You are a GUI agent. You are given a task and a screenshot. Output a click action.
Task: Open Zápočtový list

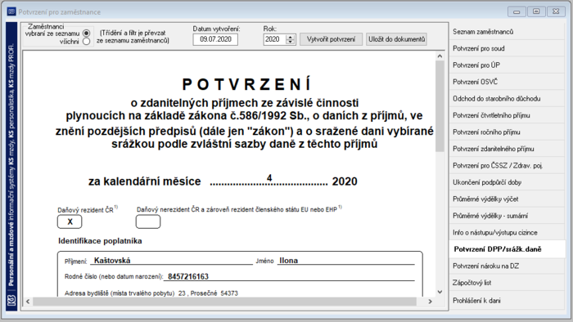507,283
